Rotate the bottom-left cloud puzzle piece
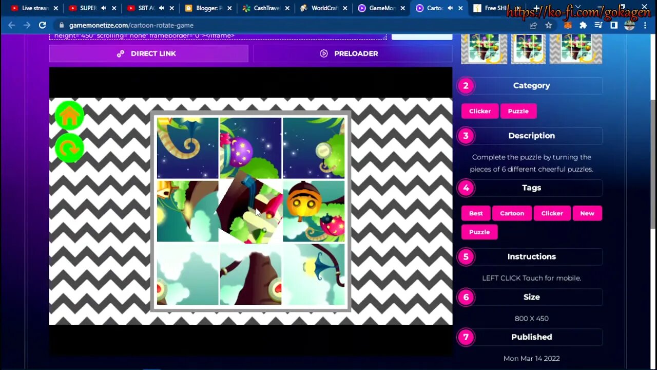The height and width of the screenshot is (370, 657). tap(187, 274)
